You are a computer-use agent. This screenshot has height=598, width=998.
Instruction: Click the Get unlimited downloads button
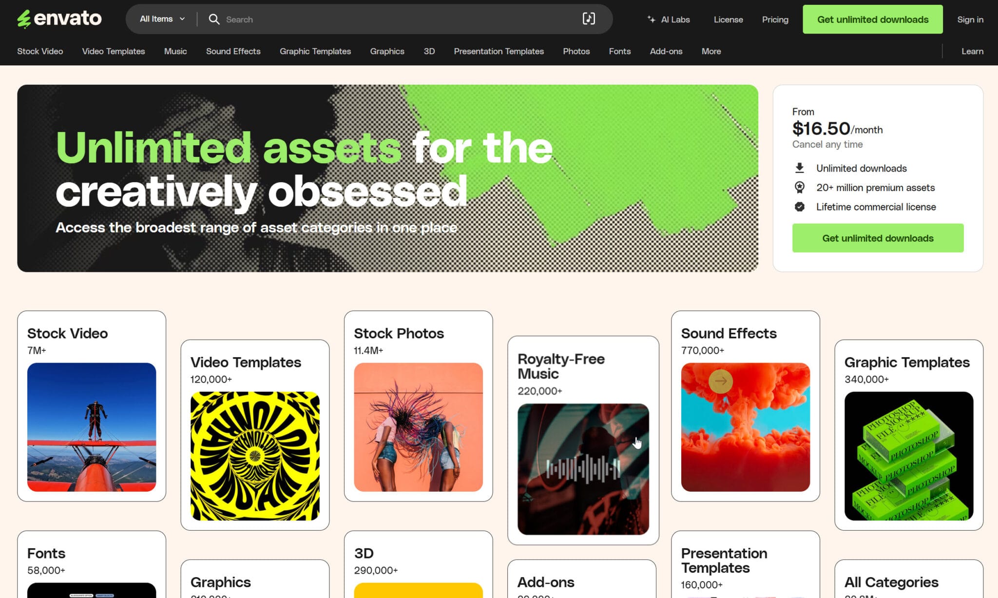[872, 19]
